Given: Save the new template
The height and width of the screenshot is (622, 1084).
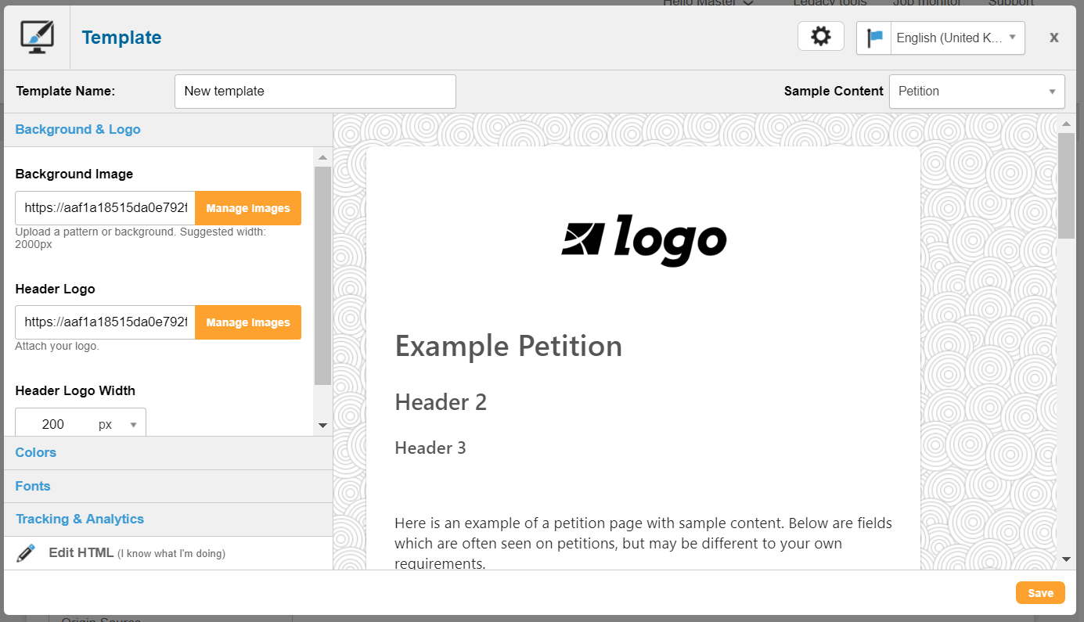Looking at the screenshot, I should pyautogui.click(x=1040, y=592).
